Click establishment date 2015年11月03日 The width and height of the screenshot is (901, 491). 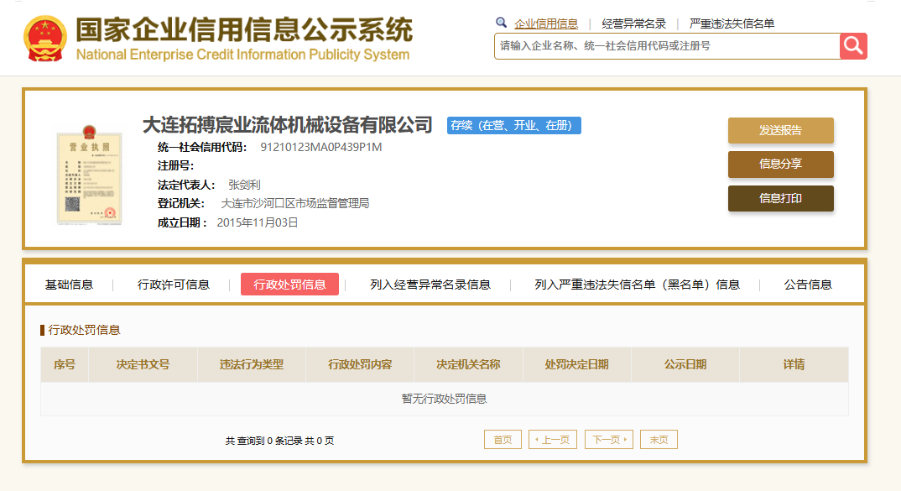point(258,222)
